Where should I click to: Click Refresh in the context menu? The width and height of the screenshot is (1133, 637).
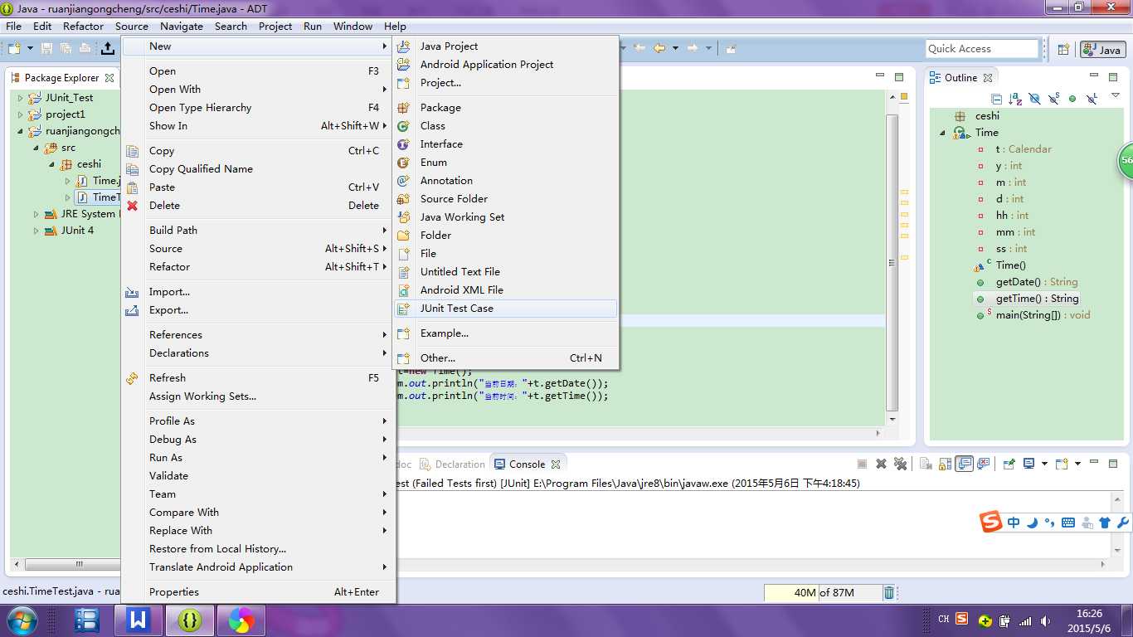[259, 378]
